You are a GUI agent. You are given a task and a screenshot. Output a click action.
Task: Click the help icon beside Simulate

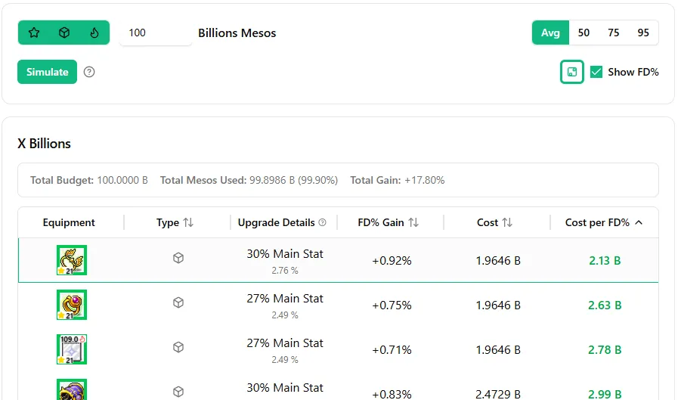(x=89, y=72)
